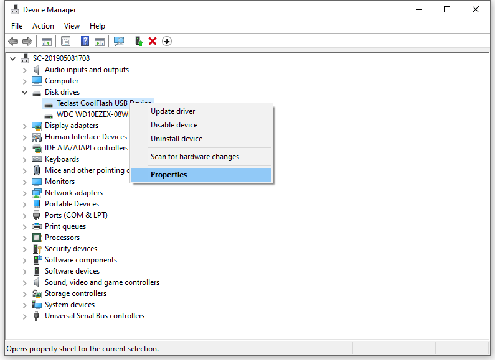The image size is (495, 360).
Task: Expand the Network adapters category
Action: coord(25,193)
